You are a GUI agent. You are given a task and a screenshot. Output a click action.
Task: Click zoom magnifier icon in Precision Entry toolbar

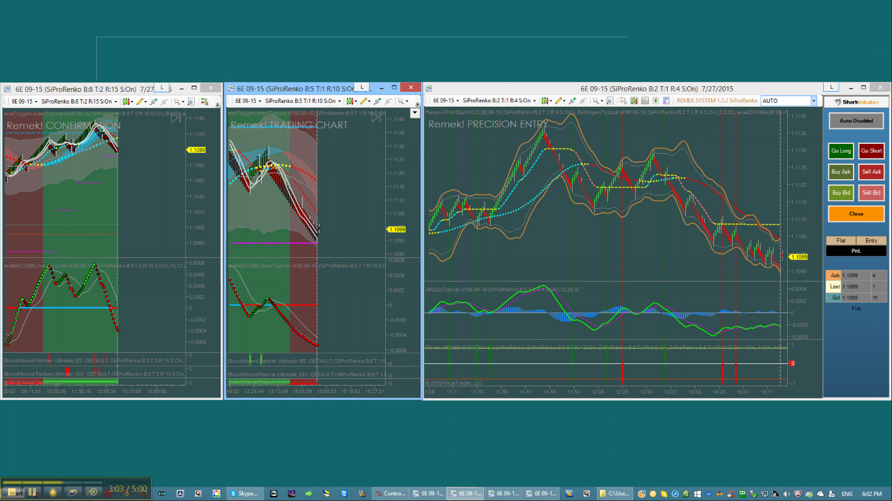(610, 100)
